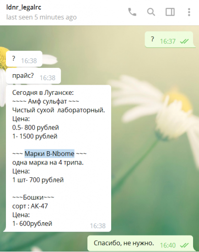Click the '1 шт- 700 рублей' line
The image size is (199, 252).
[38, 180]
